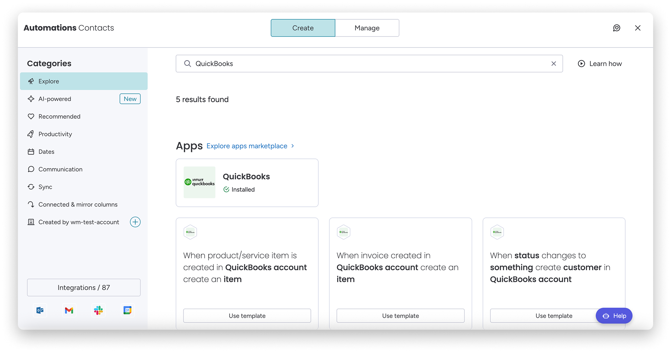Click the AI-powered sparkle icon

click(31, 99)
